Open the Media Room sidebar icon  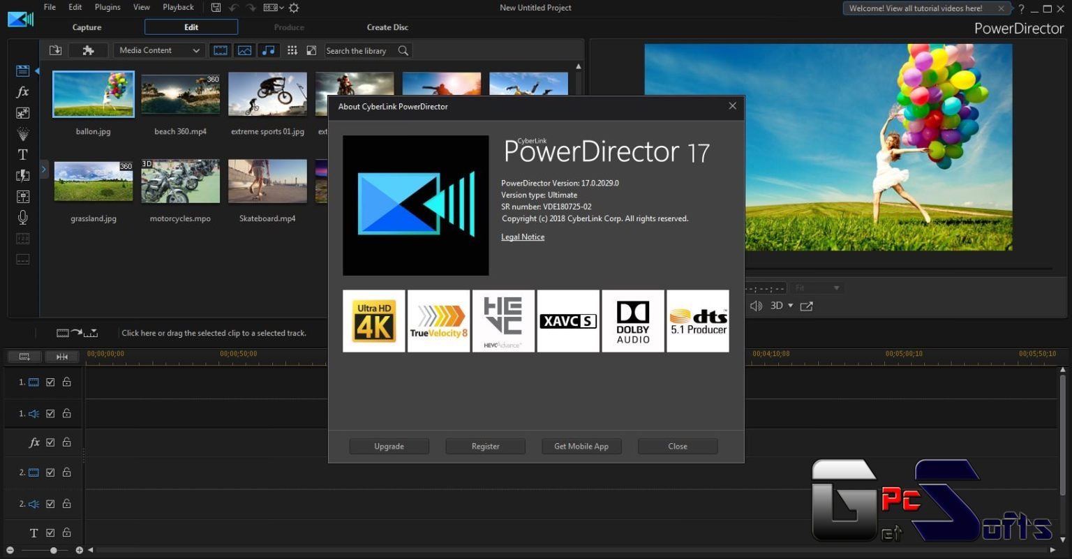[x=22, y=70]
